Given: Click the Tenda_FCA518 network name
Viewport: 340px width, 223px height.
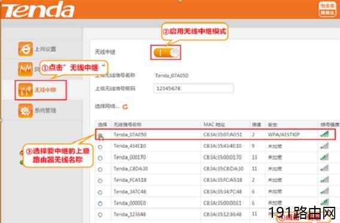Looking at the screenshot, I should (x=130, y=180).
